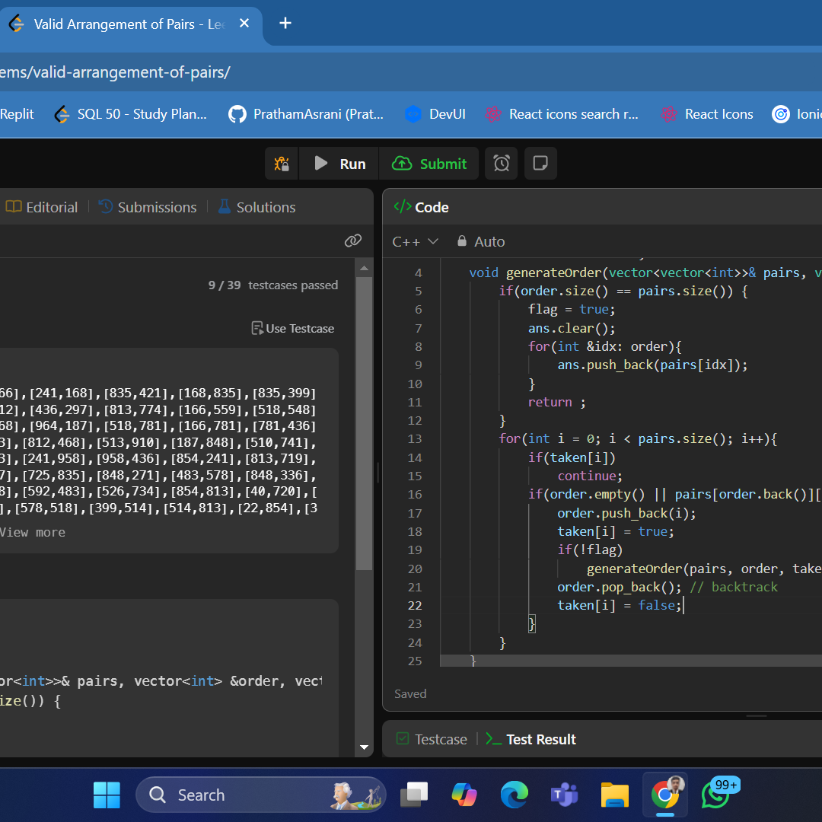This screenshot has height=822, width=822.
Task: Open a new browser tab
Action: point(285,24)
